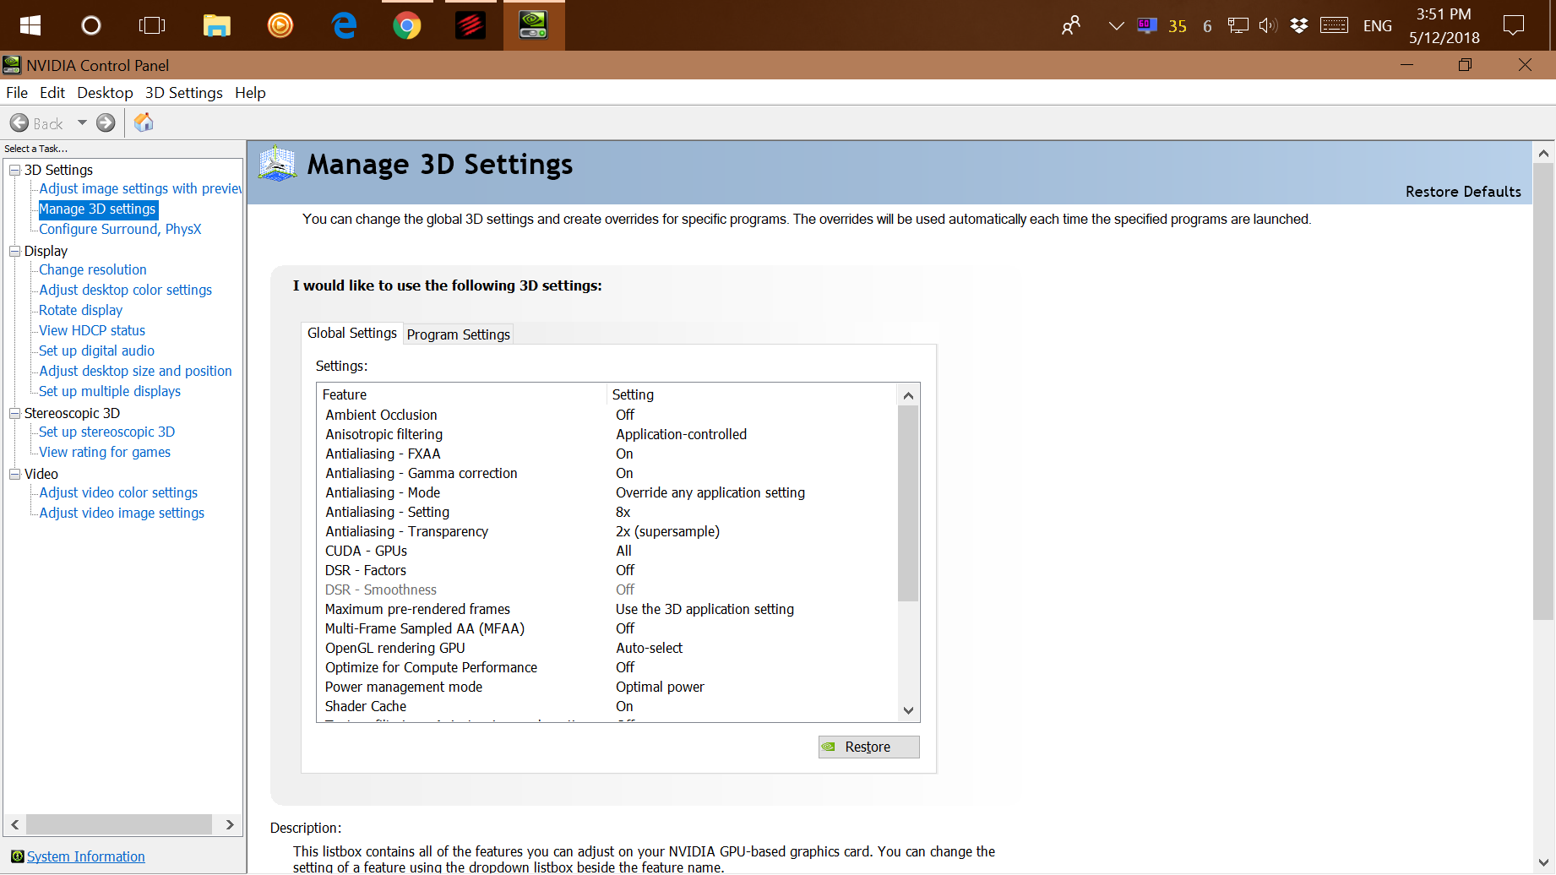The width and height of the screenshot is (1556, 875).
Task: Open the touch keyboard tray icon
Action: pyautogui.click(x=1334, y=25)
